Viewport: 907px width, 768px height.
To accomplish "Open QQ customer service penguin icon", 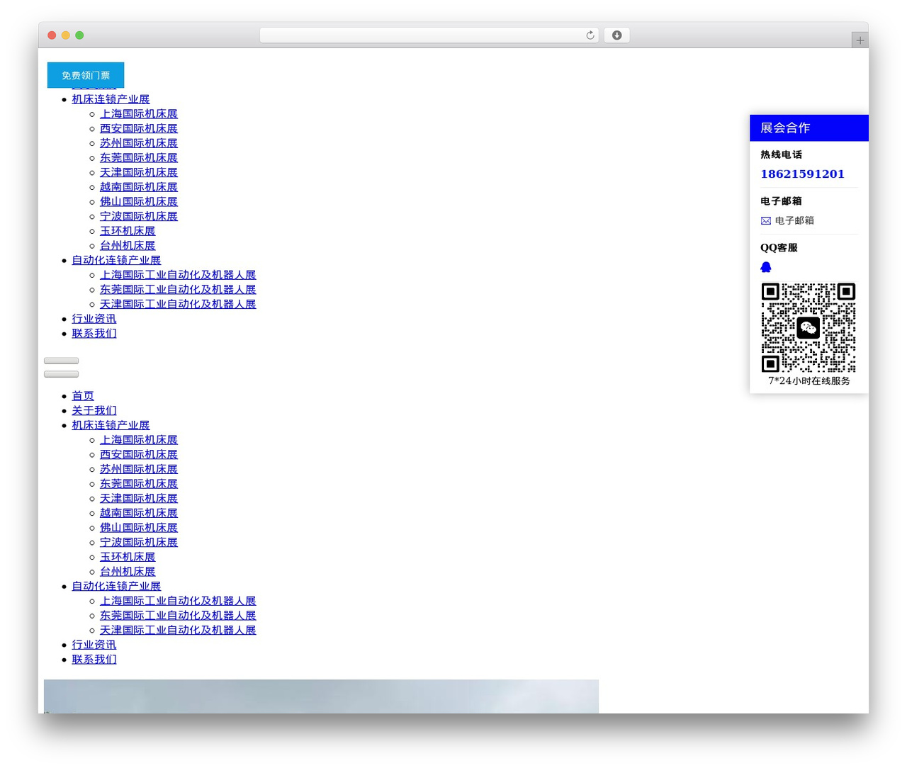I will point(766,267).
